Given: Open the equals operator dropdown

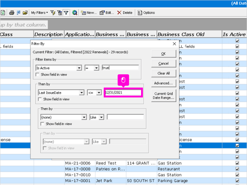Looking at the screenshot, I should pyautogui.click(x=96, y=68).
